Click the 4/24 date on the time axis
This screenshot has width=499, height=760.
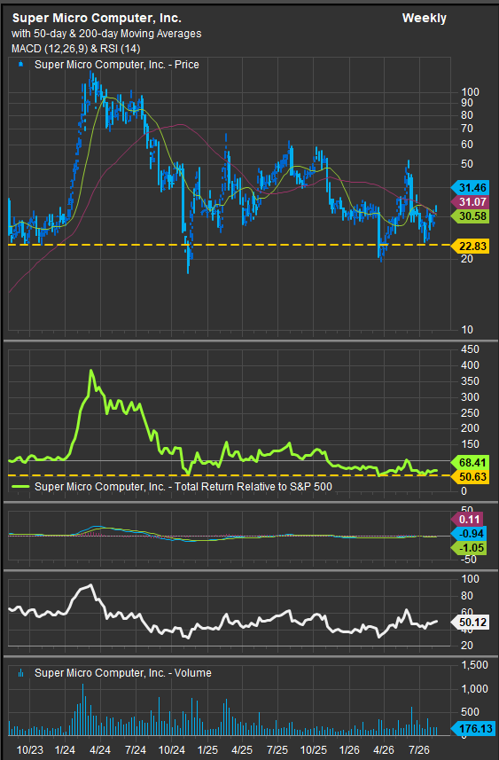[x=100, y=750]
